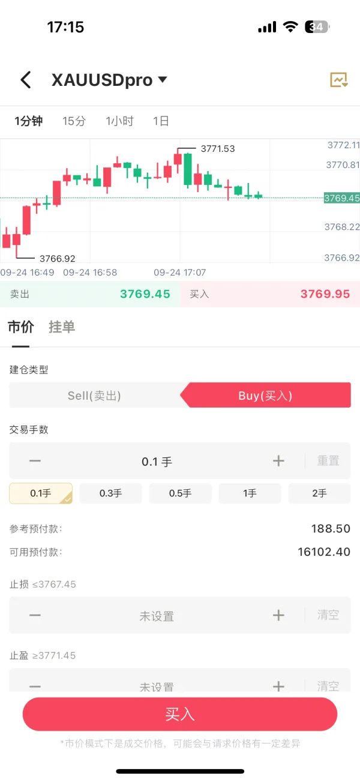Image resolution: width=360 pixels, height=781 pixels.
Task: Switch chart to the 15分 timeframe
Action: [x=74, y=121]
